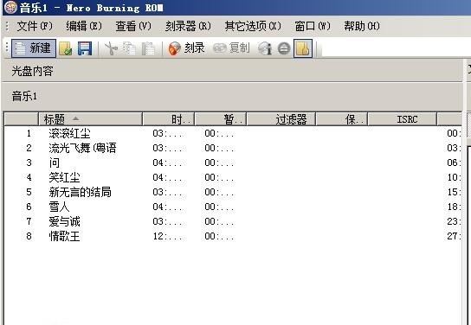Click the Copy documents icon
The width and height of the screenshot is (471, 325).
tap(129, 48)
